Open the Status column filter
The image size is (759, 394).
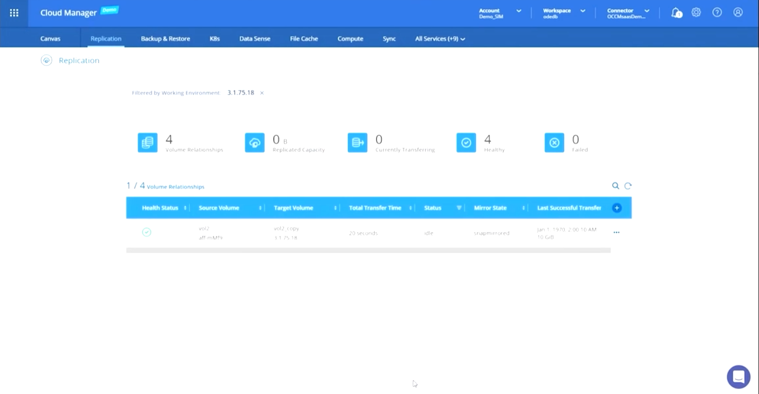point(459,208)
